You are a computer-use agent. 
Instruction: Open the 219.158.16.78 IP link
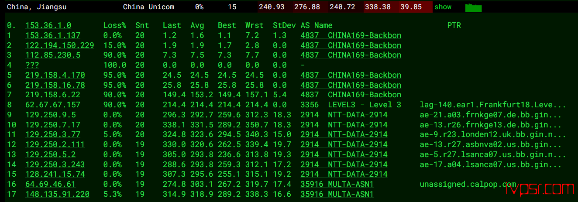(55, 85)
